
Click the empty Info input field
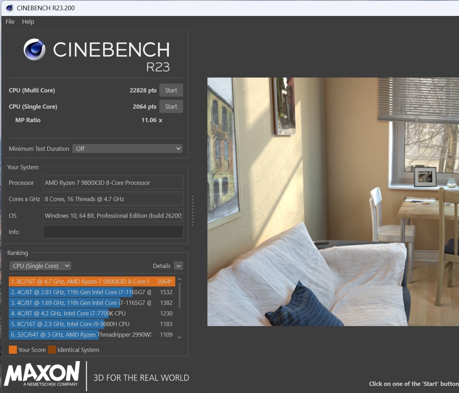click(x=113, y=232)
